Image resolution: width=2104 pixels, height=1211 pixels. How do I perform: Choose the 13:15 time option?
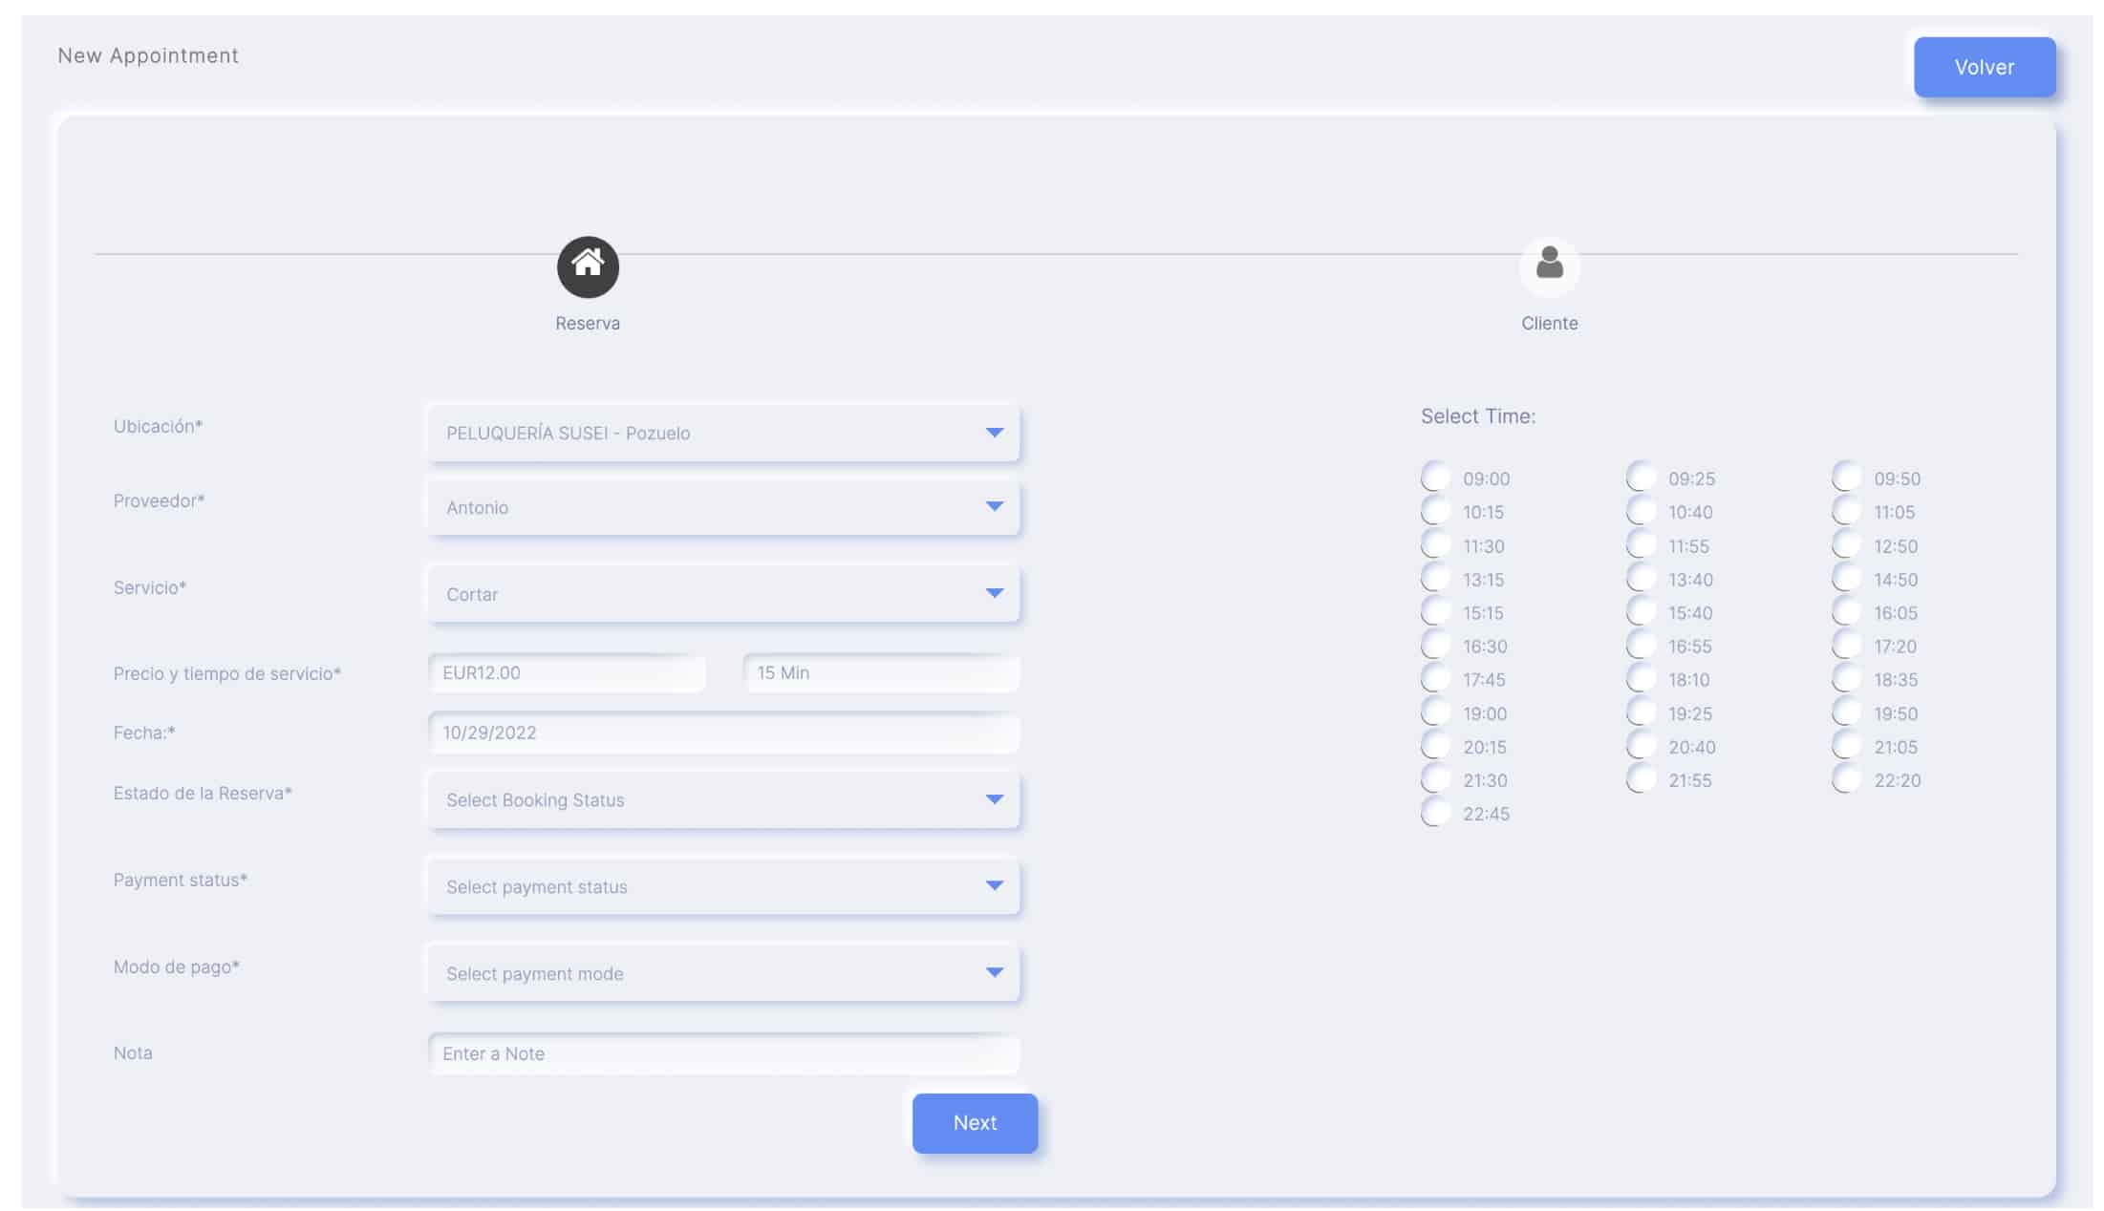point(1435,578)
